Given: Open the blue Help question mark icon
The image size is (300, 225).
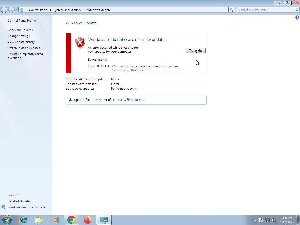Looking at the screenshot, I should (x=297, y=18).
